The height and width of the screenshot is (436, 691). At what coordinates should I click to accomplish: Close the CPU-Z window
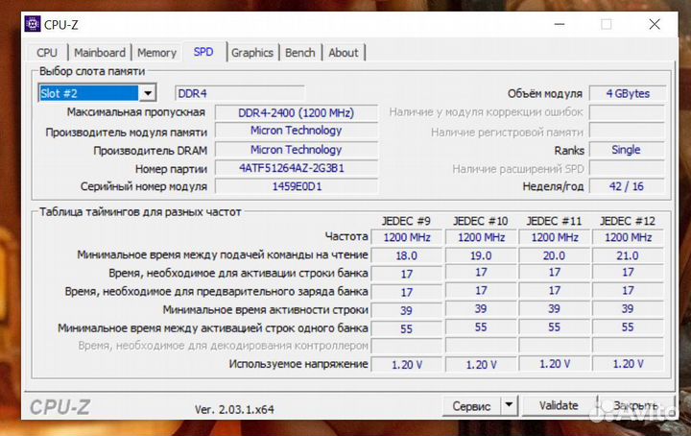(655, 24)
